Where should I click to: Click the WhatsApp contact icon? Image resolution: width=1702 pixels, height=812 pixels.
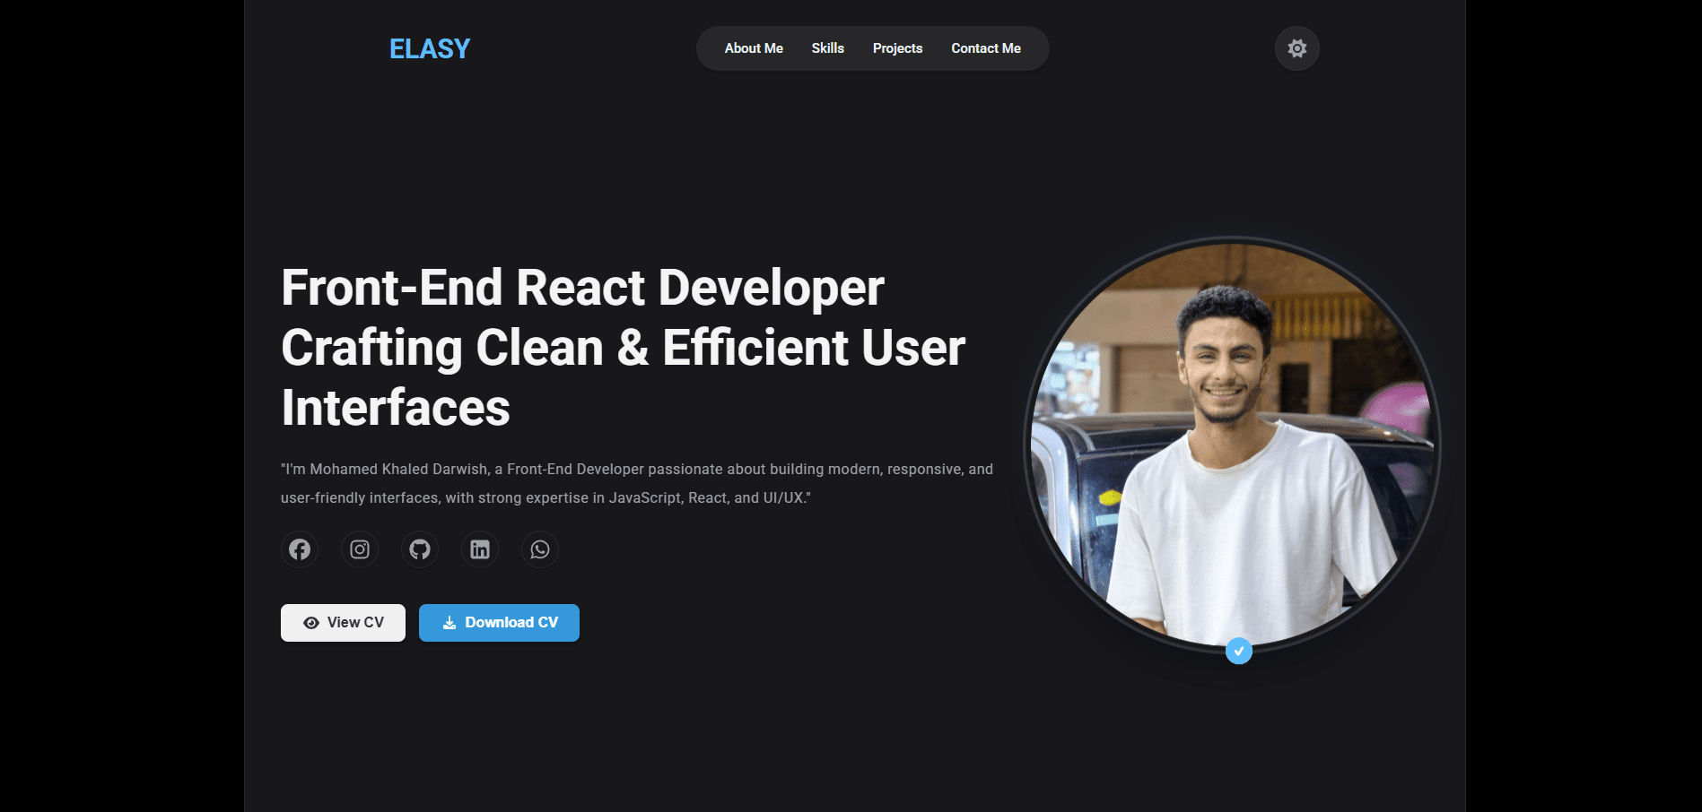pyautogui.click(x=540, y=549)
